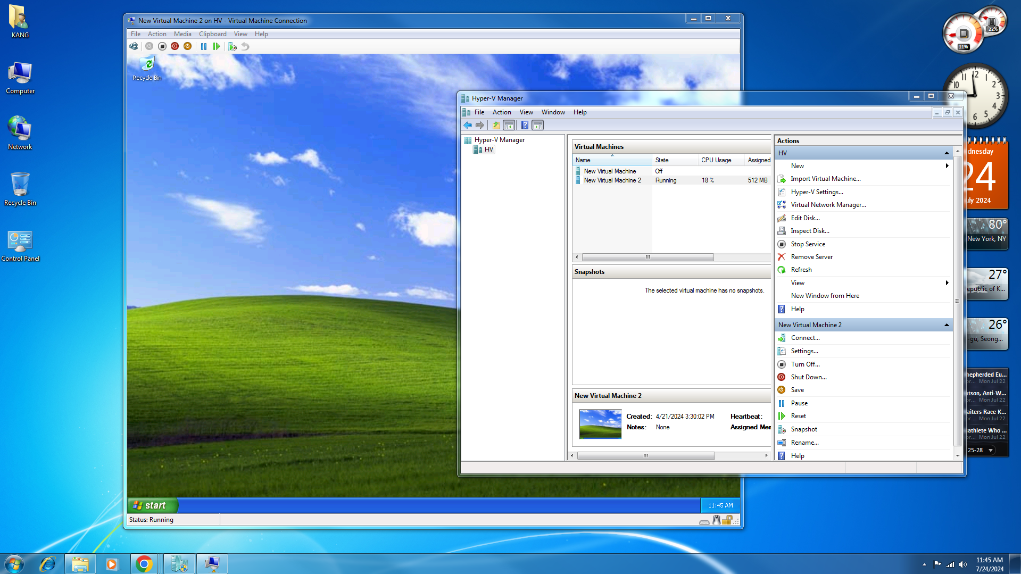Click the Back arrow in Hyper-V Manager toolbar
Viewport: 1021px width, 574px height.
(468, 125)
